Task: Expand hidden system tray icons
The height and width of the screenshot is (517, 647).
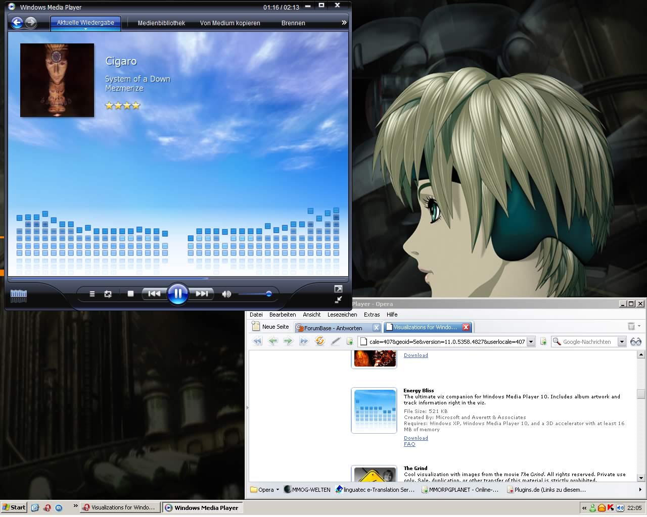Action: point(584,508)
